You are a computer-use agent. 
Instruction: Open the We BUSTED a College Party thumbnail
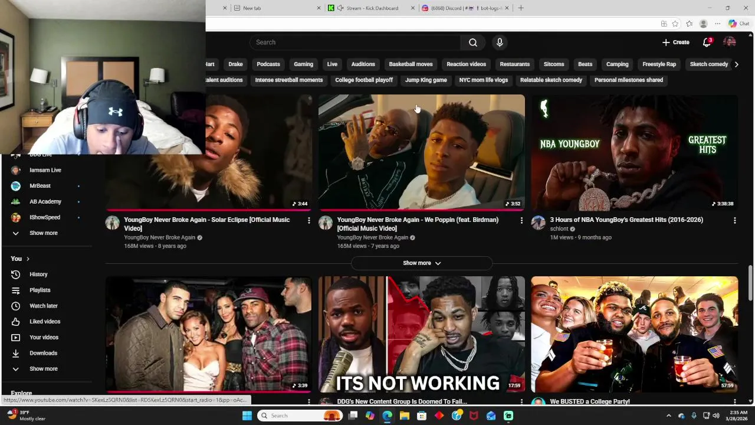(635, 334)
